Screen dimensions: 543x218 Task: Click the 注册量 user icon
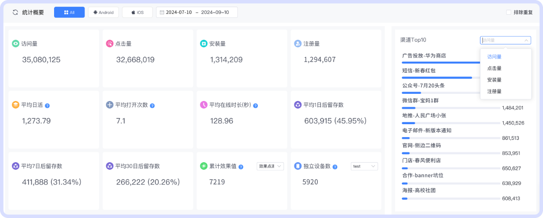(298, 44)
